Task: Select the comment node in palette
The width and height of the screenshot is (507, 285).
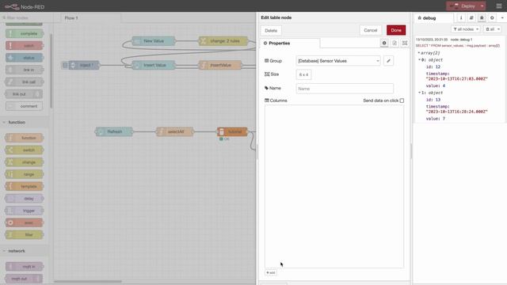Action: coord(25,106)
